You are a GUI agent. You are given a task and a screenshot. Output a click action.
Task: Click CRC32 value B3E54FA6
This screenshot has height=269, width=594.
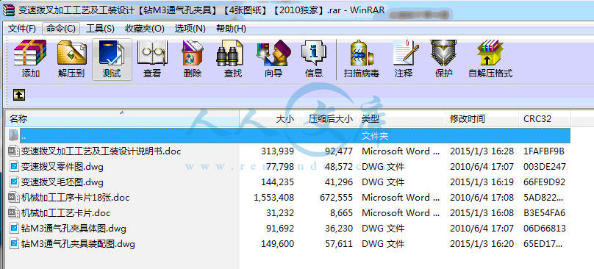pos(544,213)
